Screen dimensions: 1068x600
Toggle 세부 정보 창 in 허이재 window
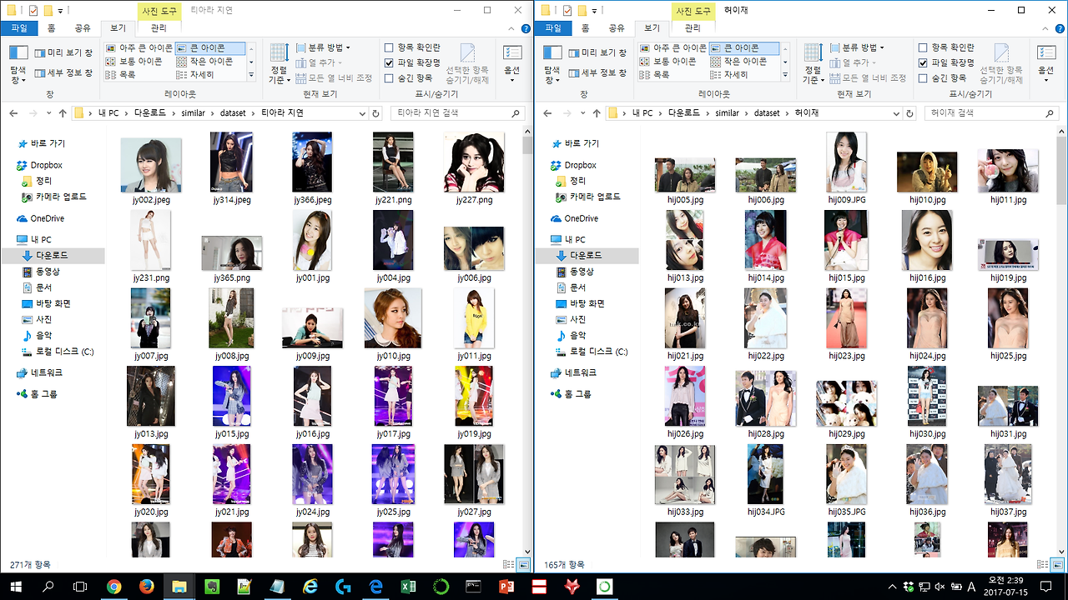point(597,72)
